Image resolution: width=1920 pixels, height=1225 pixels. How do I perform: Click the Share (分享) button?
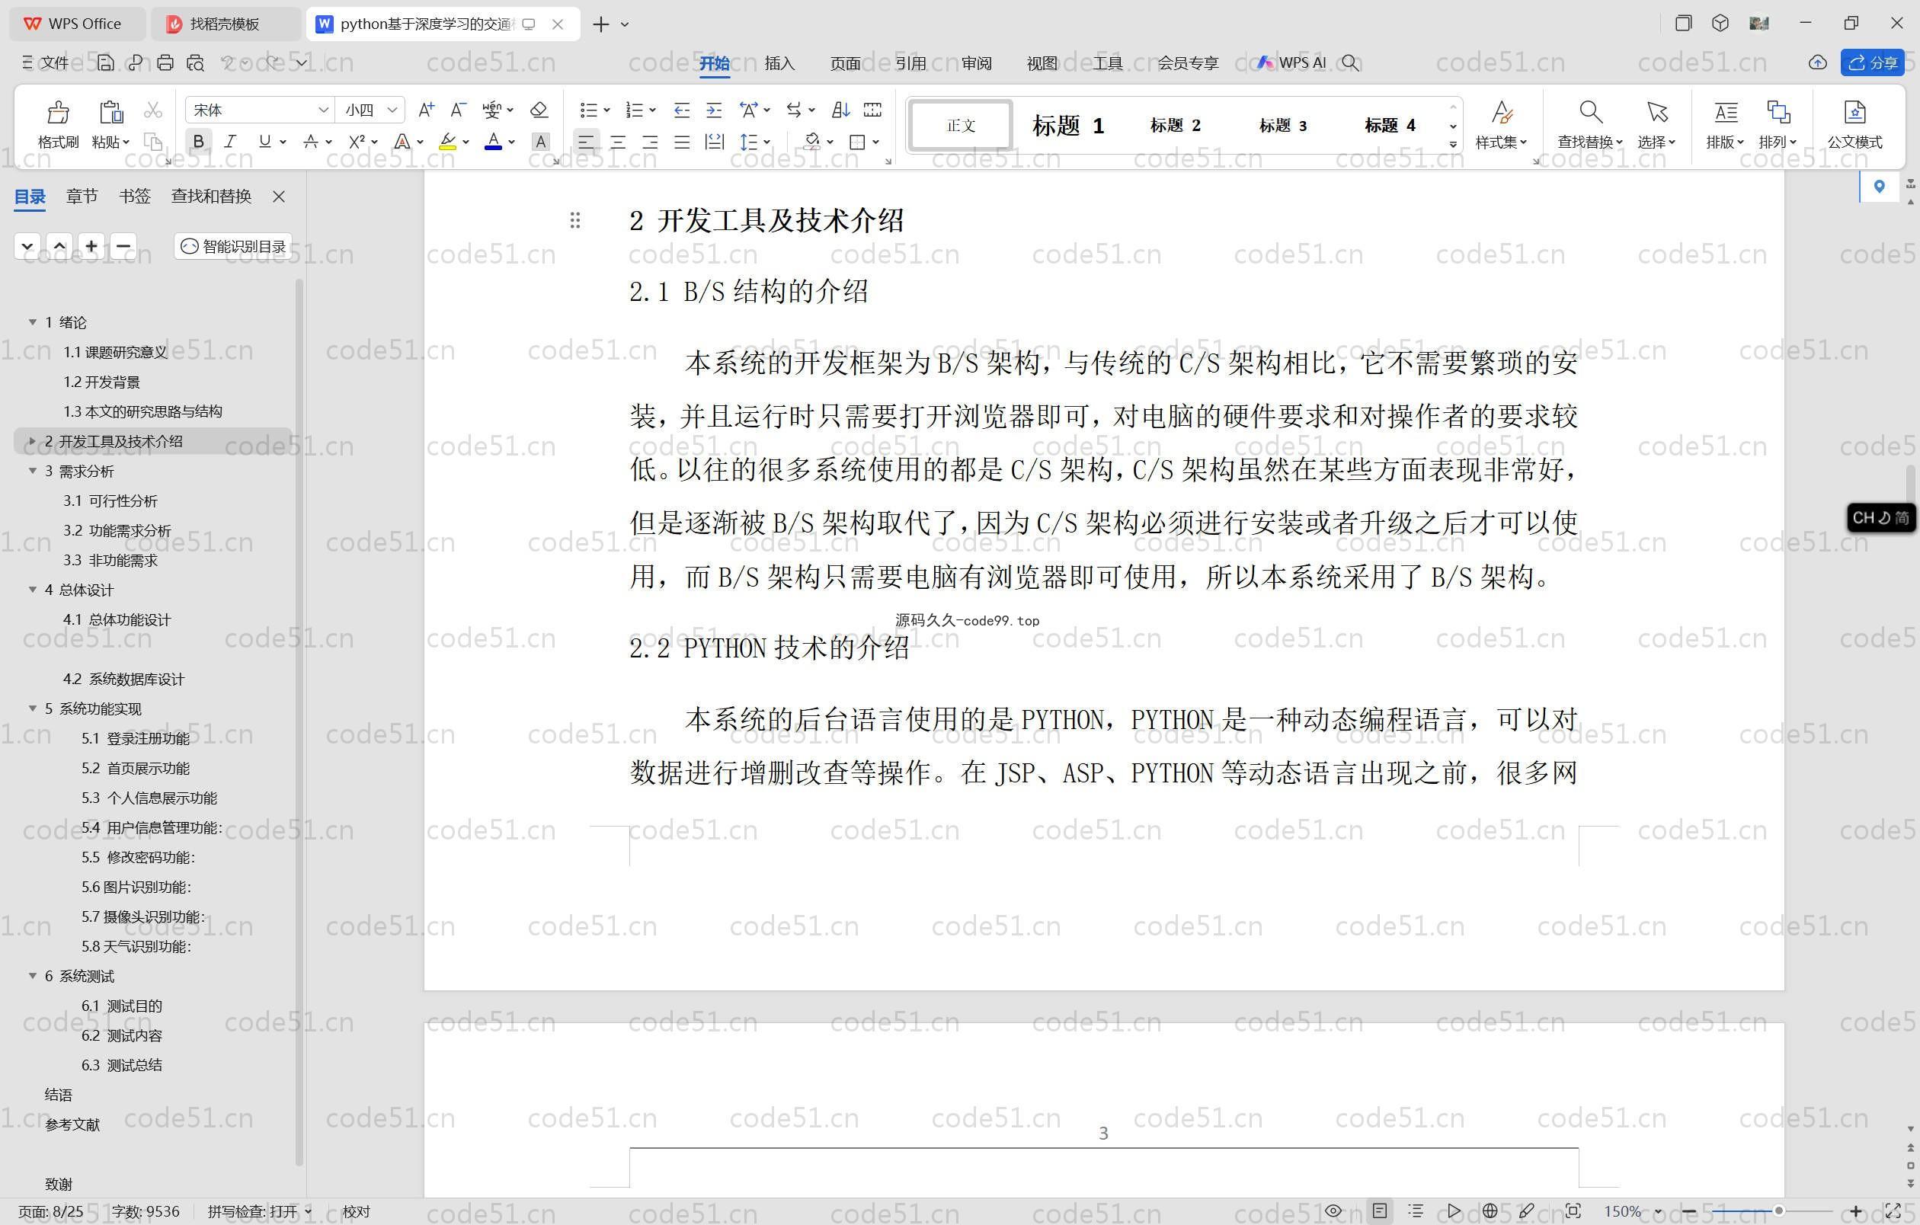(1872, 62)
